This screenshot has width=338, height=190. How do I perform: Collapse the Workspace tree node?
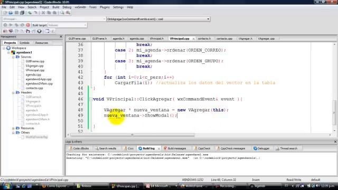pyautogui.click(x=4, y=48)
